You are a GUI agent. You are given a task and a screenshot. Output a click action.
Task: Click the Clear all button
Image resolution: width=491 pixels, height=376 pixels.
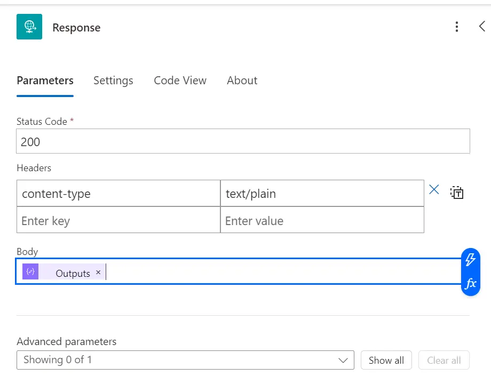tap(444, 360)
